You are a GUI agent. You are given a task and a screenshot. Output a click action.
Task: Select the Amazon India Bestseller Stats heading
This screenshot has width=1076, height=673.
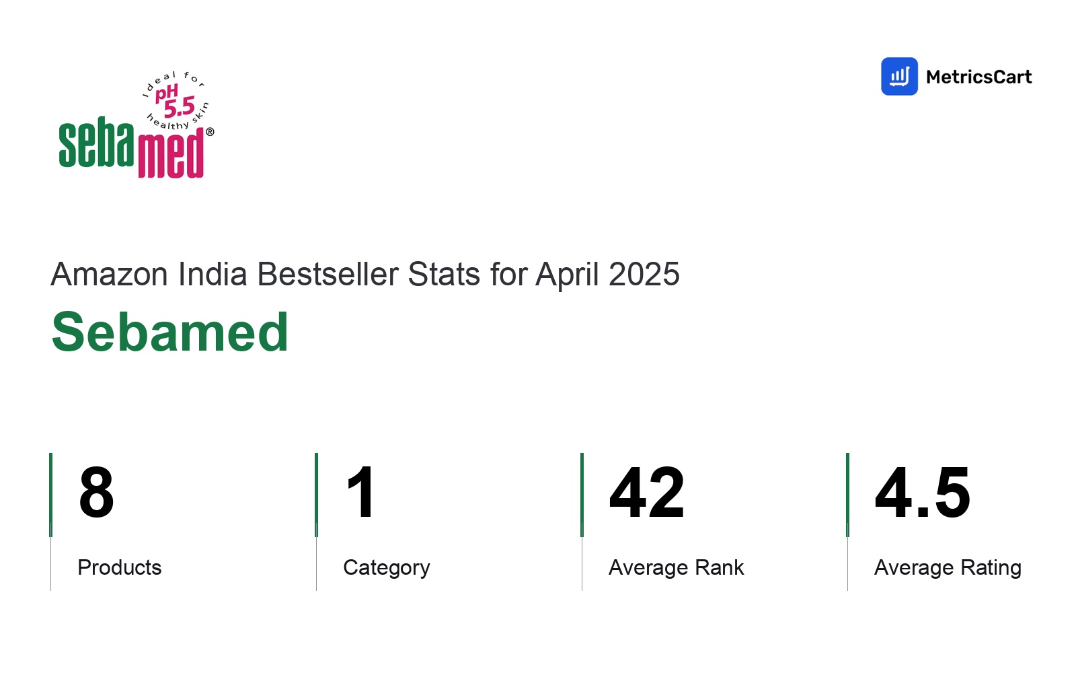click(x=365, y=275)
